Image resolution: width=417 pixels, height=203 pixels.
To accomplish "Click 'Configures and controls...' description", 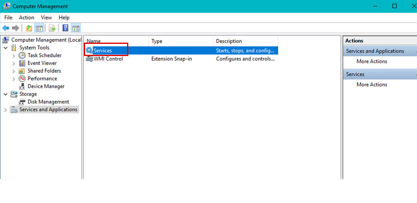I will 245,59.
